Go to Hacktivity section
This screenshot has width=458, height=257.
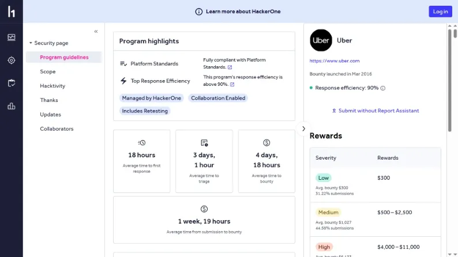[x=52, y=86]
